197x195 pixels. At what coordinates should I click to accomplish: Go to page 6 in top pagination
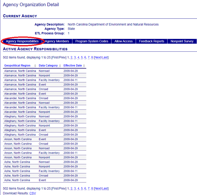pos(85,57)
